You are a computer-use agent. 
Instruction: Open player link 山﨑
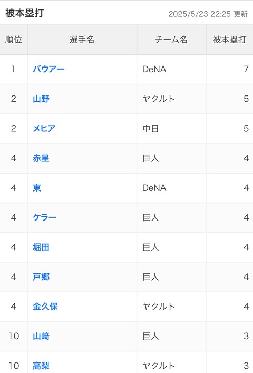pos(41,336)
